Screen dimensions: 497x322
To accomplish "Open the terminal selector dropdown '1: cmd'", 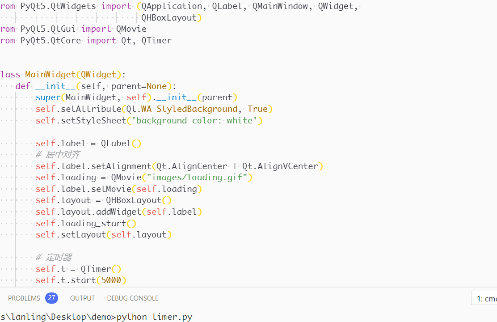I will [486, 298].
